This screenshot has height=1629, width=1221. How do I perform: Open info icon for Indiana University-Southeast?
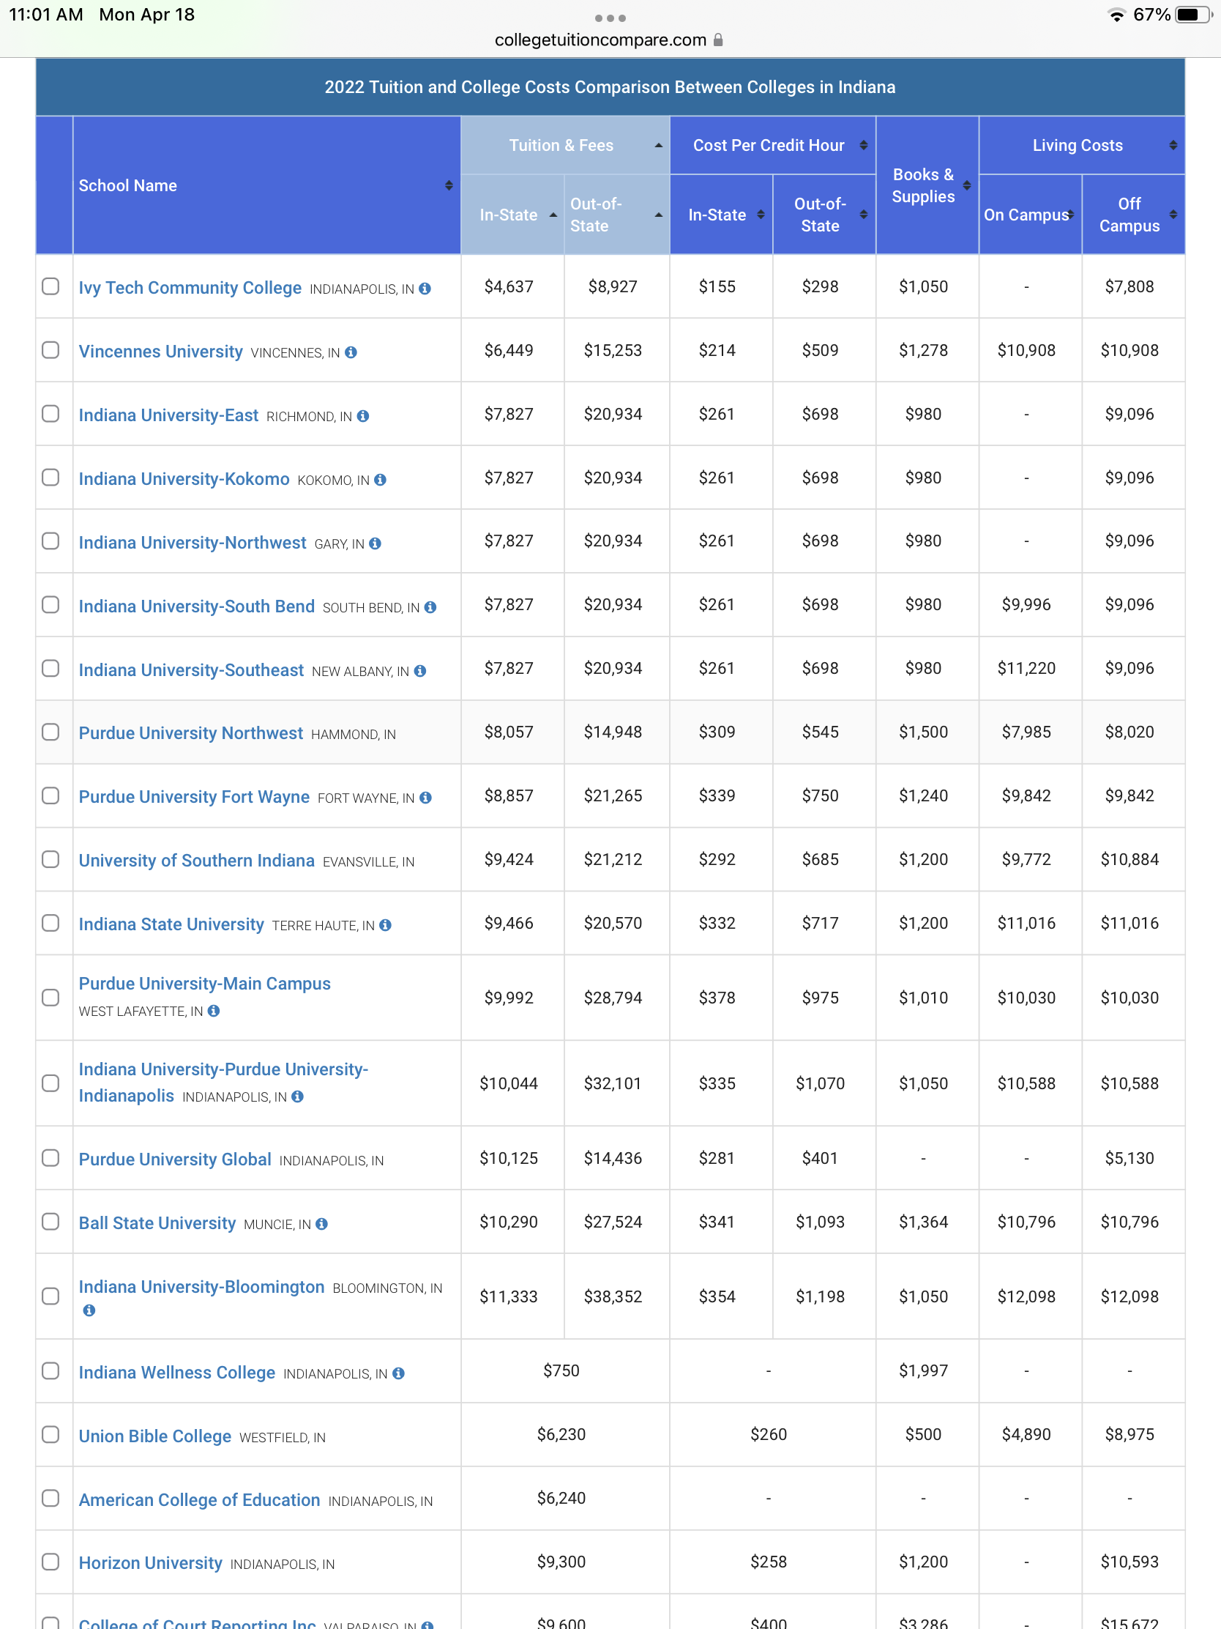[x=420, y=671]
